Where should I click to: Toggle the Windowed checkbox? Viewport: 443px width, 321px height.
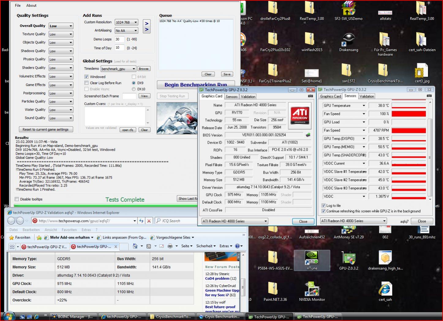point(86,77)
